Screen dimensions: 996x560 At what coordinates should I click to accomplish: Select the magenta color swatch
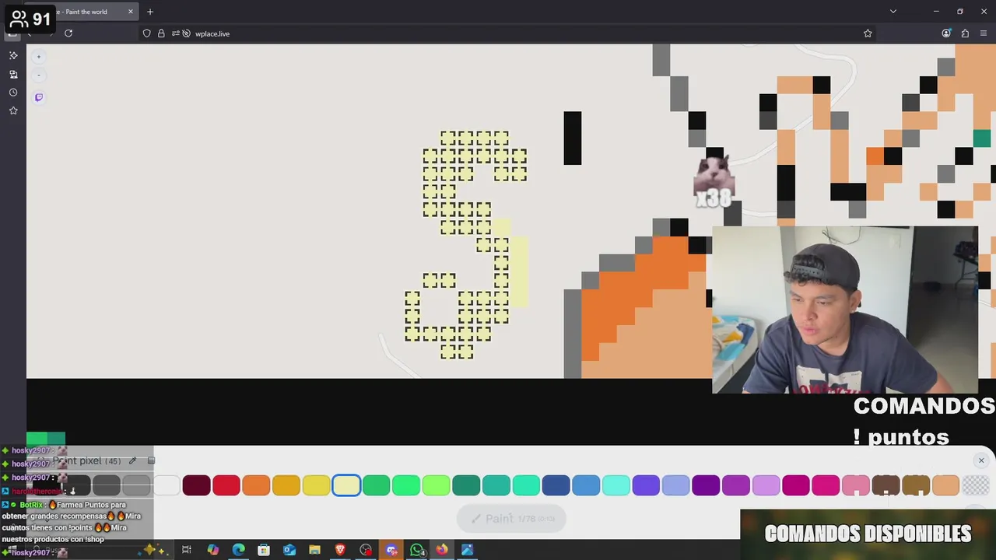coord(795,485)
